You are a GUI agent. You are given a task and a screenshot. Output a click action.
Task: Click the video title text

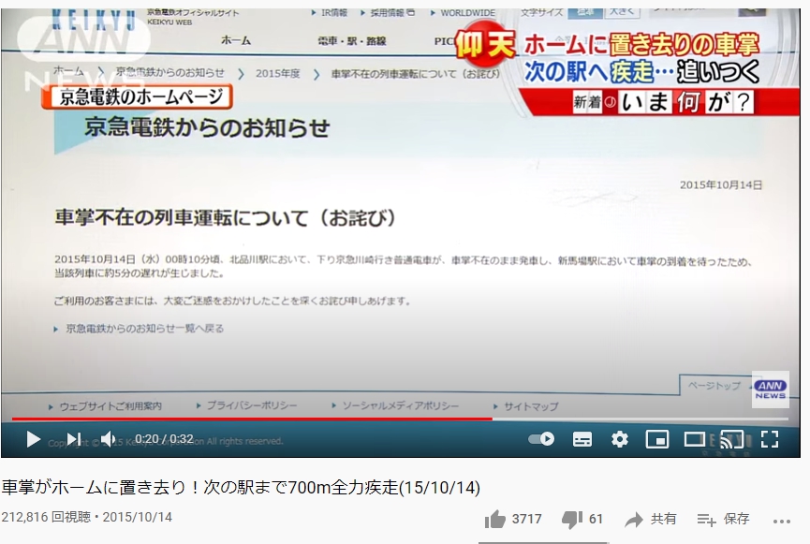point(241,487)
